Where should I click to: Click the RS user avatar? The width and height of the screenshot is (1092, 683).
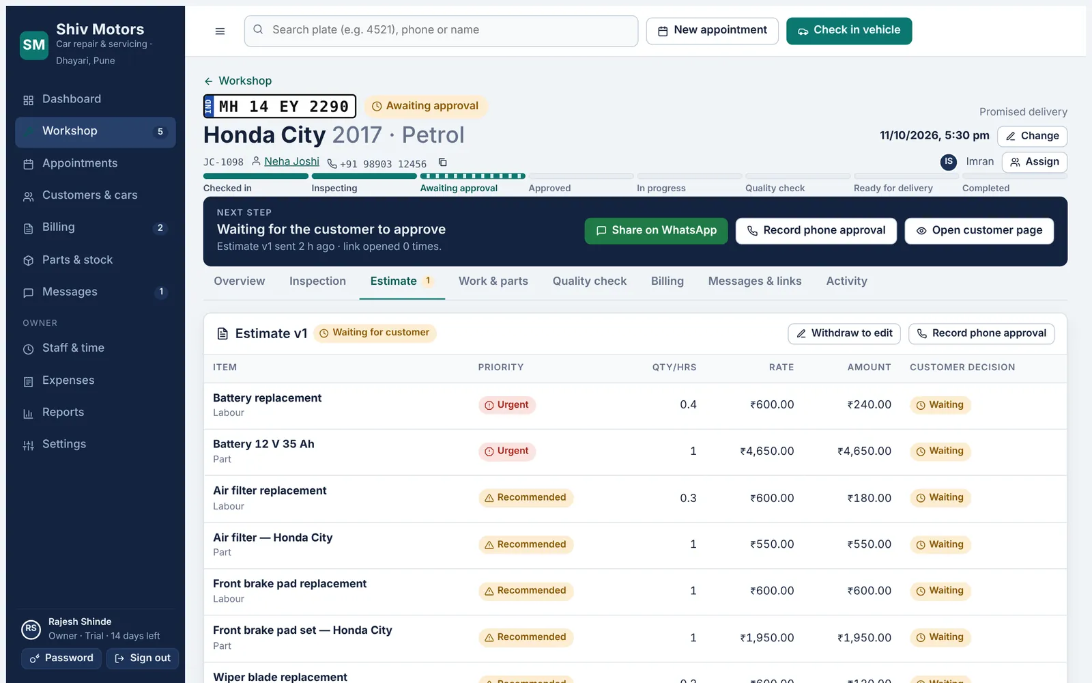pos(31,629)
